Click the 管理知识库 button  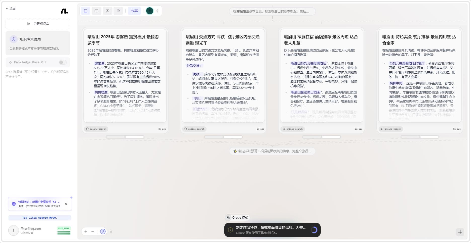click(x=38, y=24)
